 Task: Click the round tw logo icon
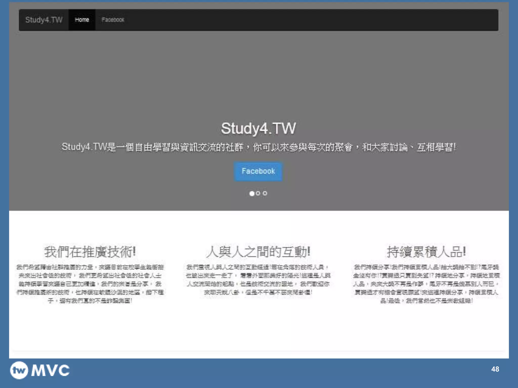(x=19, y=370)
